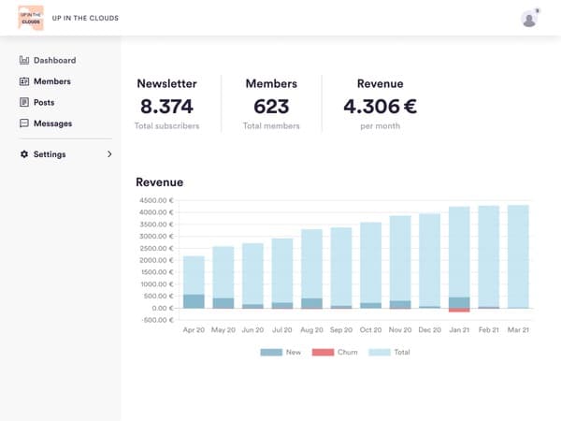Click the red Jan 21 churn bar

click(x=459, y=311)
